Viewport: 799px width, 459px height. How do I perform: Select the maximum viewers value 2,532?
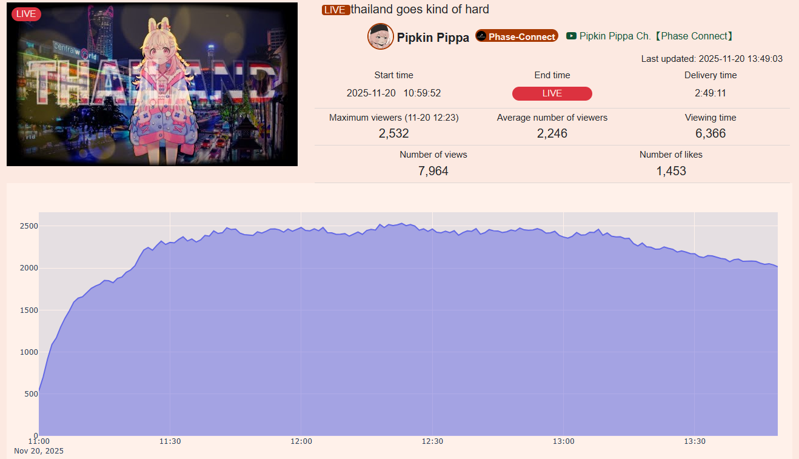[394, 133]
